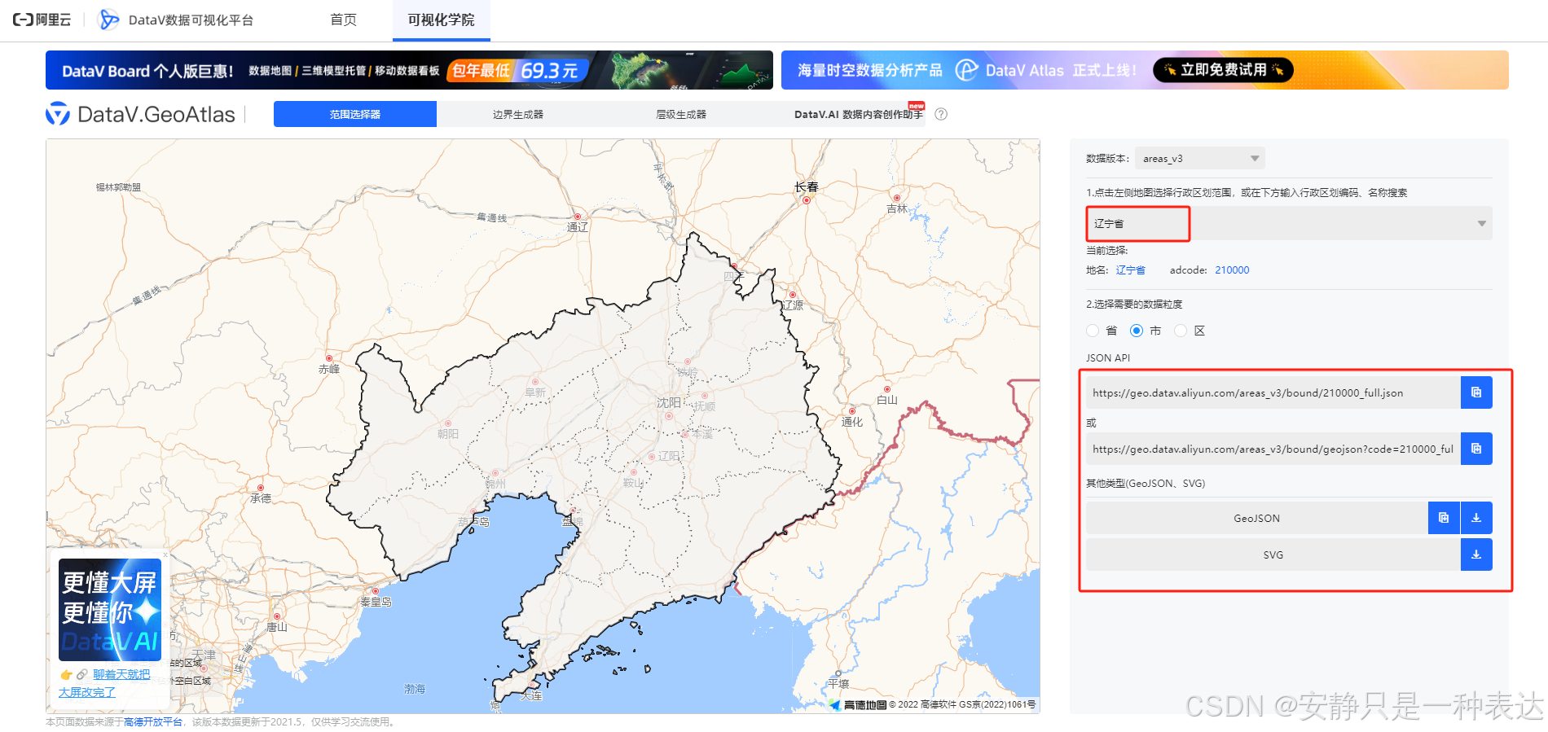Click 辽源 city label on map
1548x732 pixels.
point(793,305)
